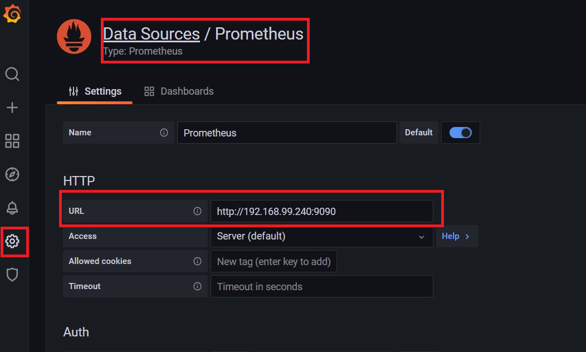Toggle the Default data source switch
This screenshot has height=352, width=586.
[x=460, y=133]
